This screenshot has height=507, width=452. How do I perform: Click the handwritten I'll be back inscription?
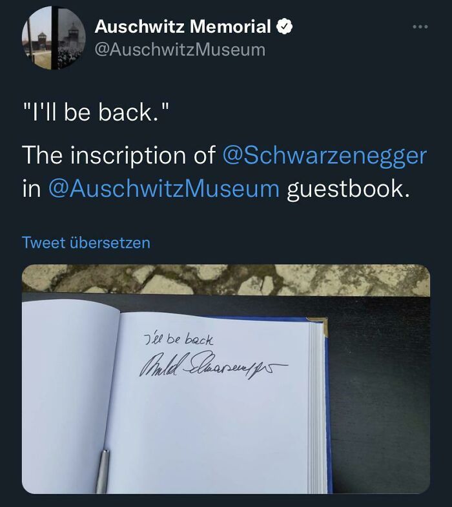[178, 340]
